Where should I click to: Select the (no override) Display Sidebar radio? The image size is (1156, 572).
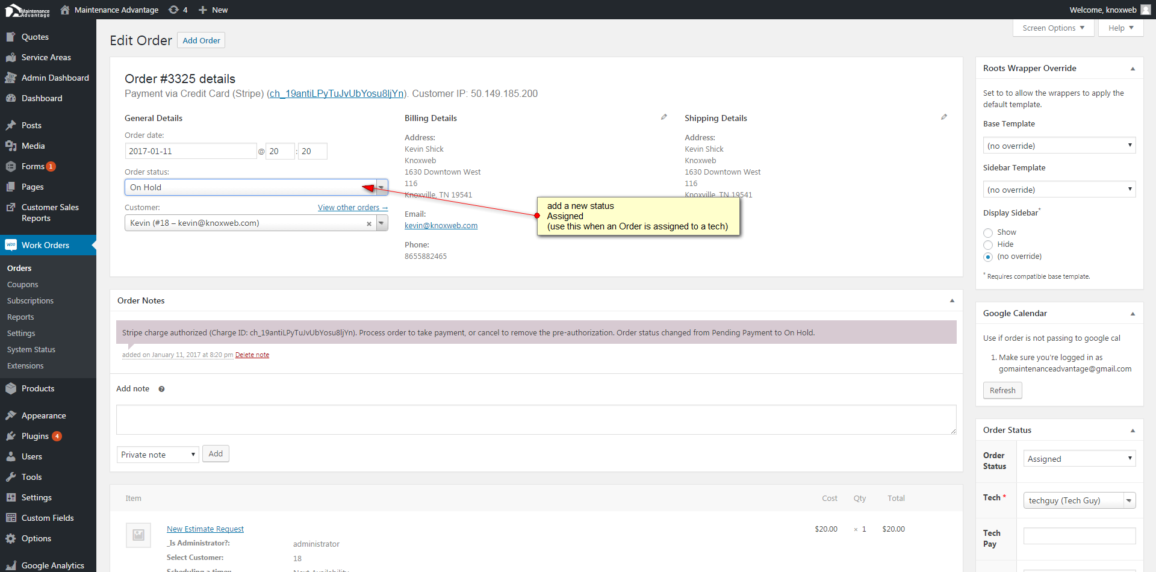[x=988, y=256]
